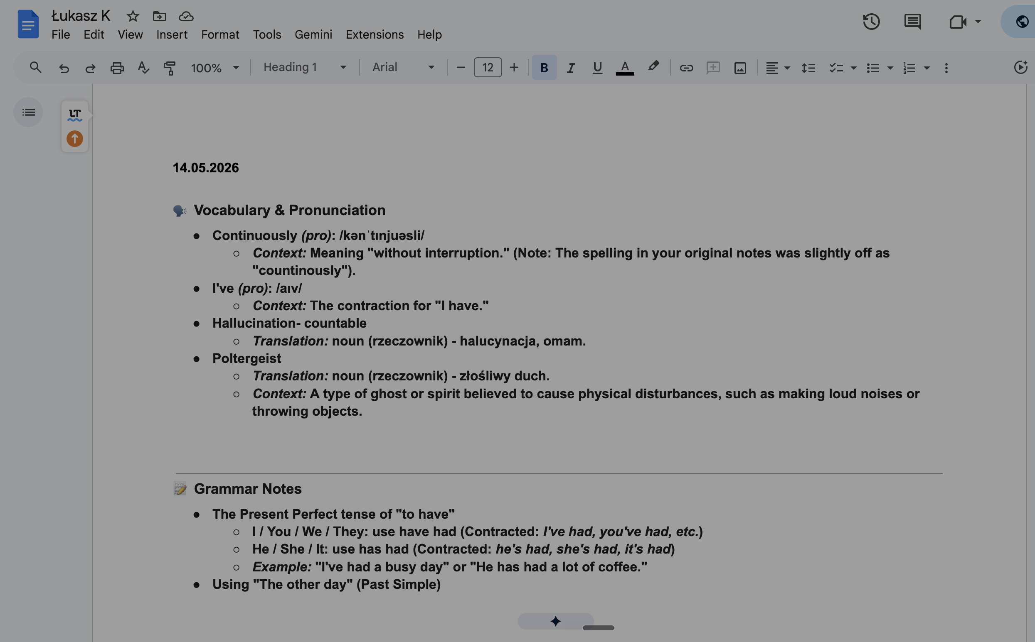1035x642 pixels.
Task: Open the LanguageTool LT icon
Action: coord(75,115)
